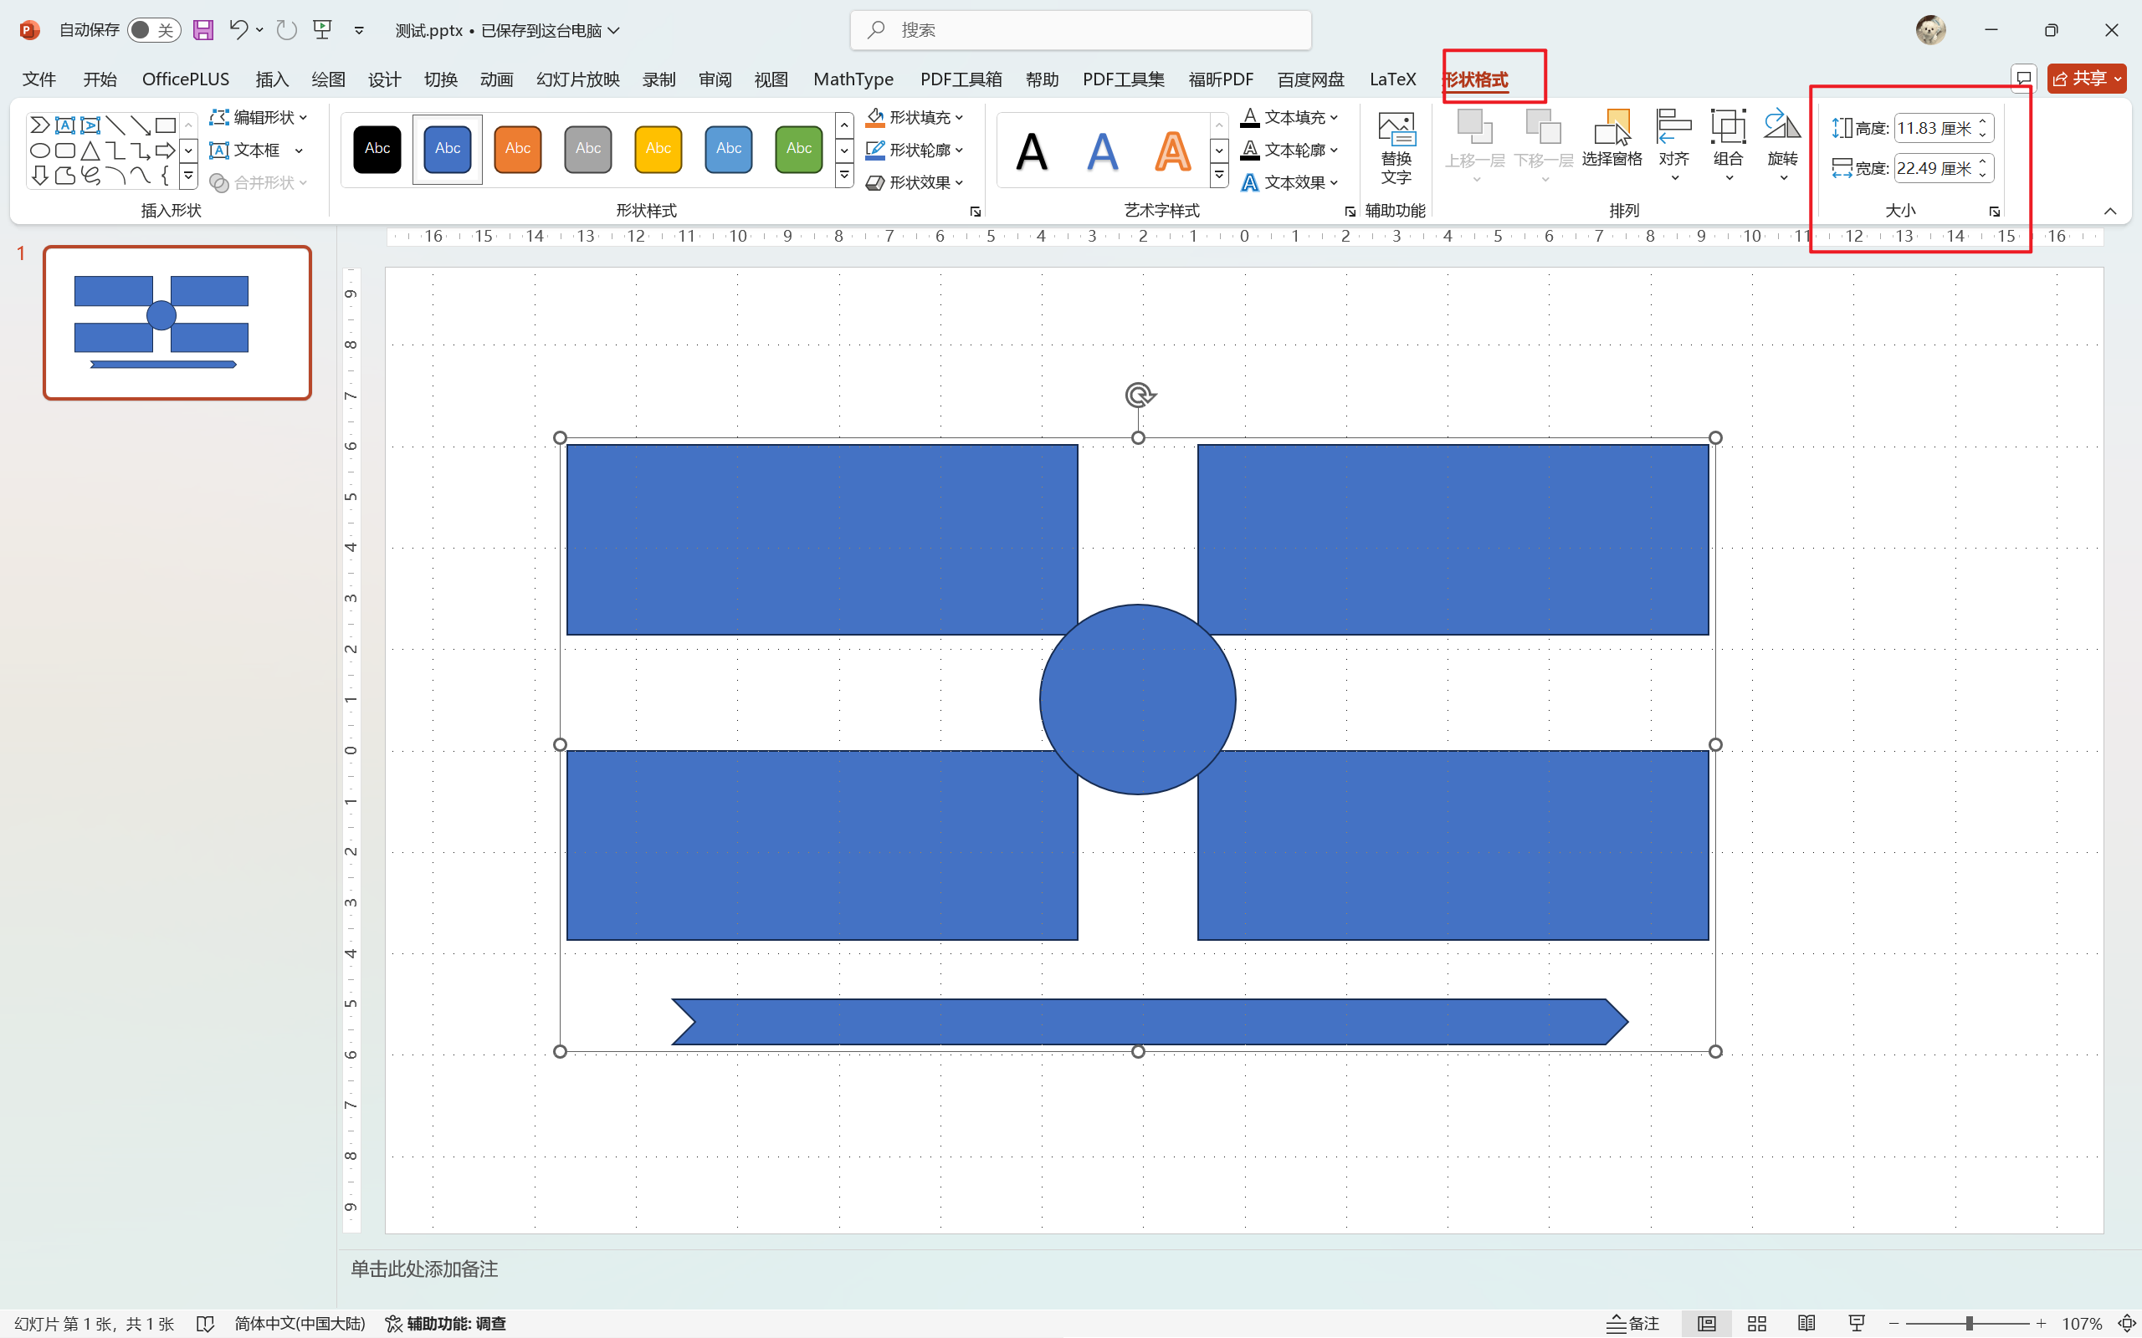The width and height of the screenshot is (2142, 1338).
Task: Open Reading View from status bar
Action: 1806,1323
